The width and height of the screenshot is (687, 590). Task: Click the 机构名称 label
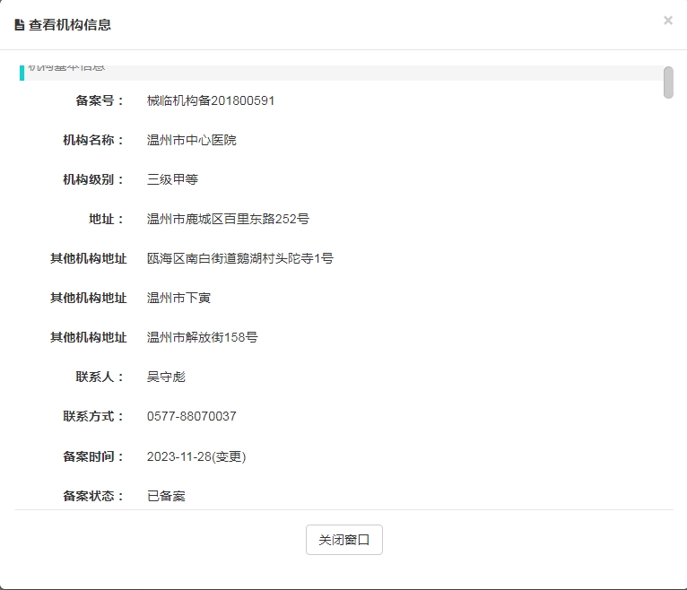(x=93, y=140)
